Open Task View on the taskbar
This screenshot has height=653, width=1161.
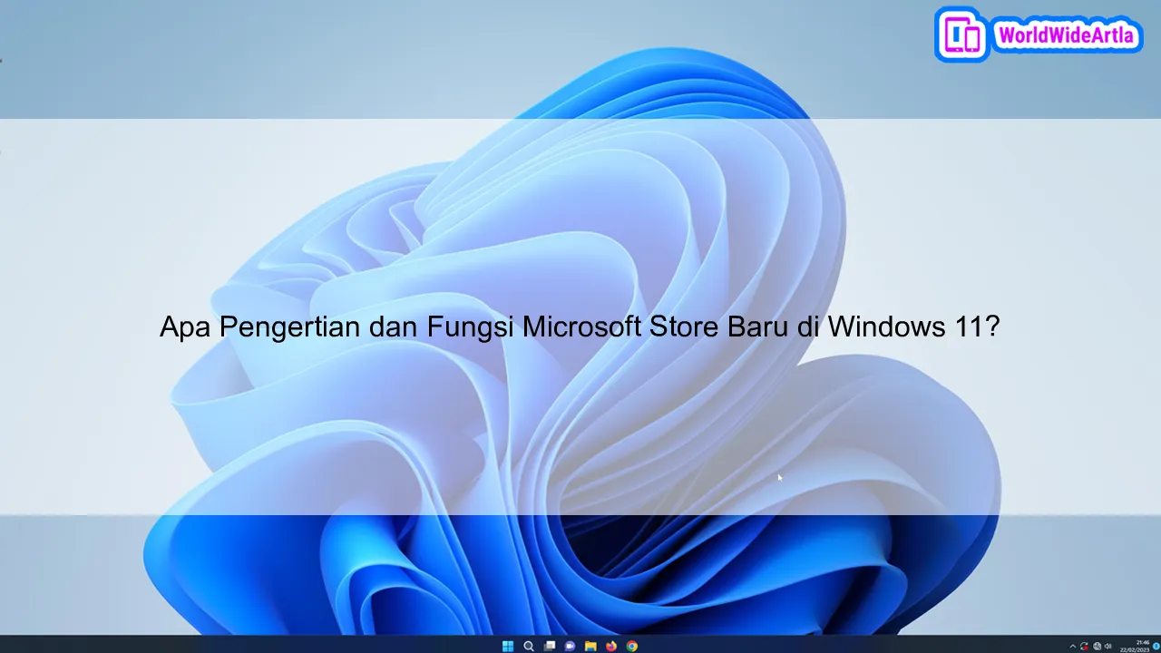click(x=550, y=647)
